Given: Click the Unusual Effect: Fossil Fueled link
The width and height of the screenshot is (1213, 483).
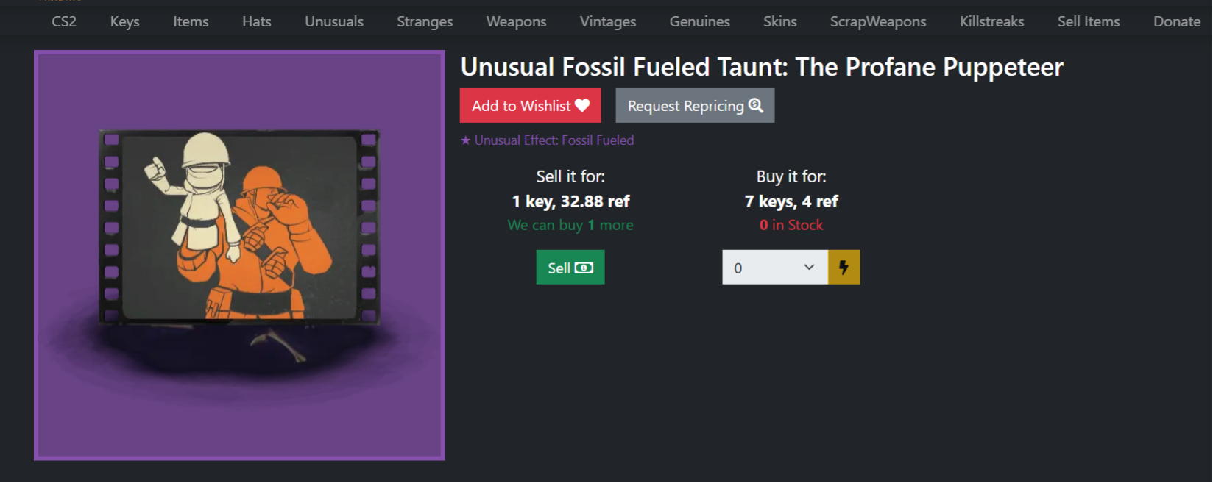Looking at the screenshot, I should (554, 140).
